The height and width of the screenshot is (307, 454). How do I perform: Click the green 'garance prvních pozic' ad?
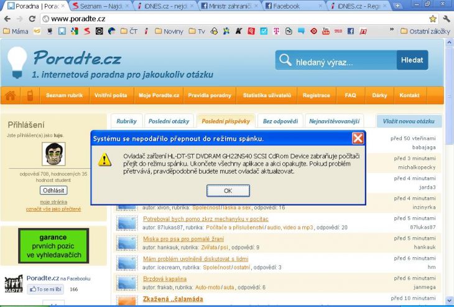(x=53, y=246)
